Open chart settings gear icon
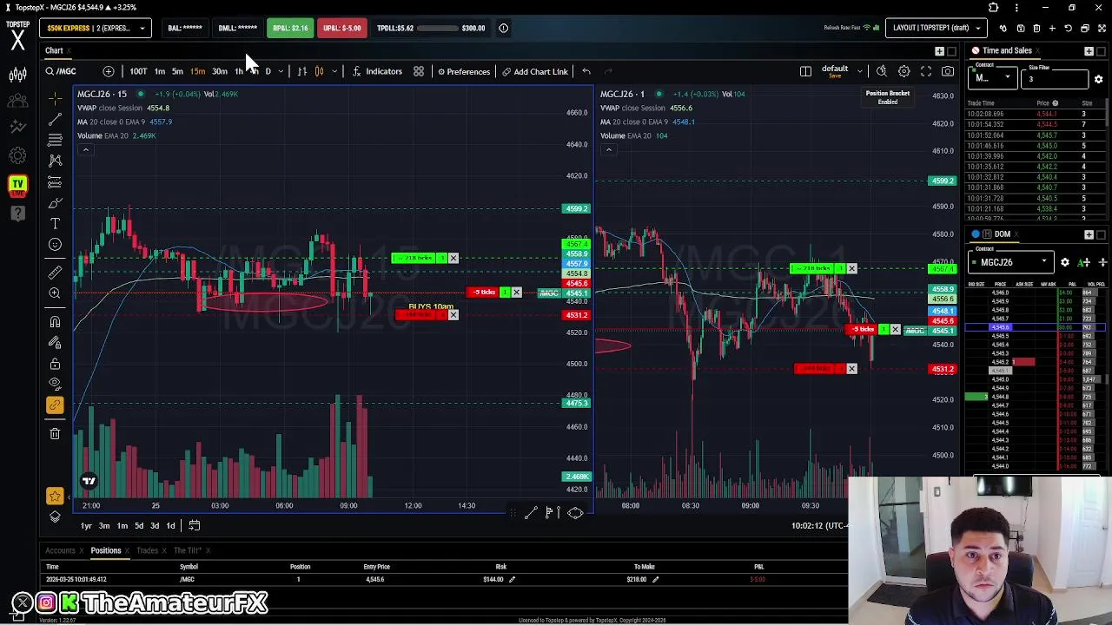 tap(903, 71)
